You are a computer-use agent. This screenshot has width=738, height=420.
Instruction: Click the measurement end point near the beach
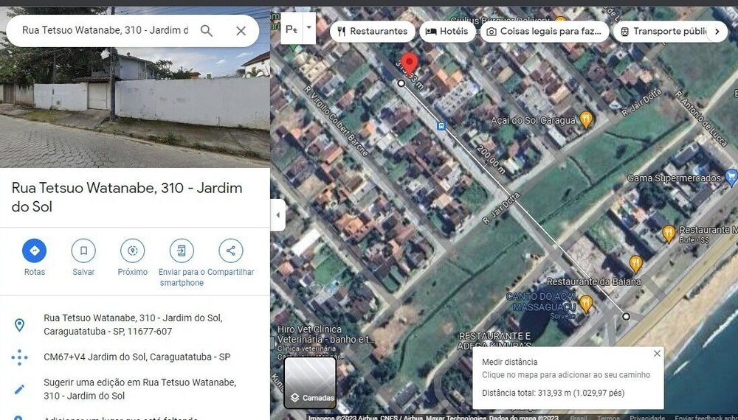(626, 316)
